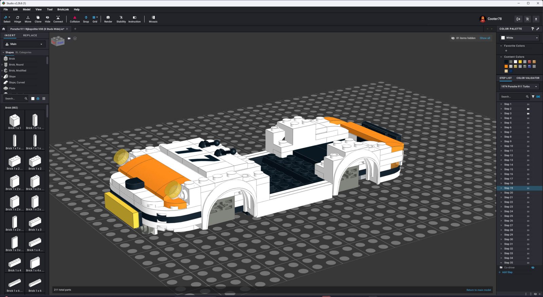This screenshot has width=543, height=297.
Task: Toggle the camera icon on Step 10
Action: click(528, 146)
